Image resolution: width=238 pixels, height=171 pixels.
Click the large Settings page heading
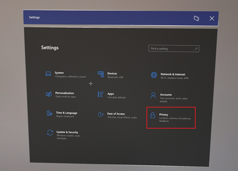pyautogui.click(x=50, y=47)
